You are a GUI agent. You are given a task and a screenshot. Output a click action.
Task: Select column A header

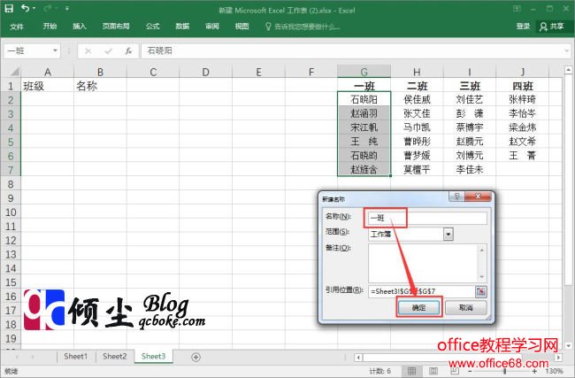[47, 72]
